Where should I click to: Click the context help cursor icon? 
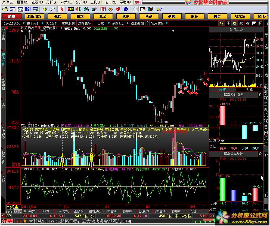pyautogui.click(x=159, y=9)
